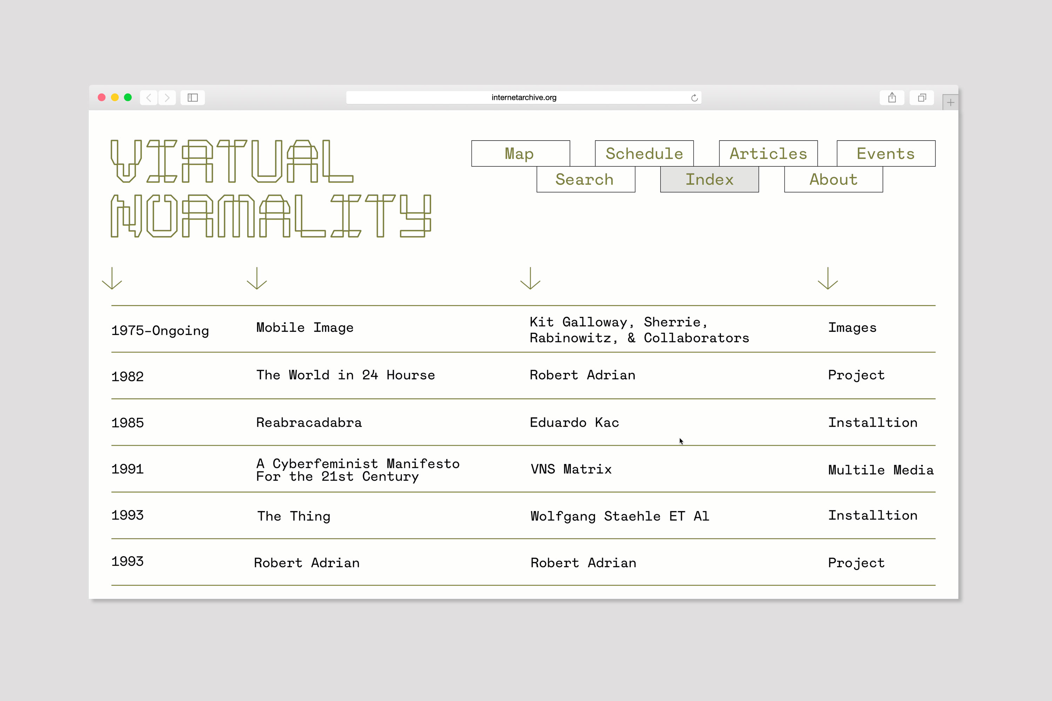The width and height of the screenshot is (1052, 701).
Task: Sort types with the last down arrow
Action: tap(828, 278)
